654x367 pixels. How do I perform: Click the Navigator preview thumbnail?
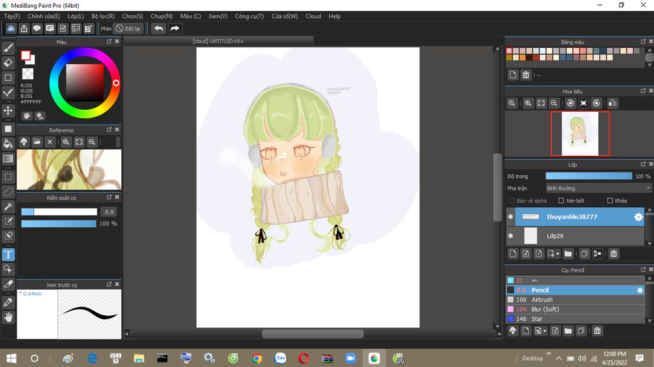[580, 134]
